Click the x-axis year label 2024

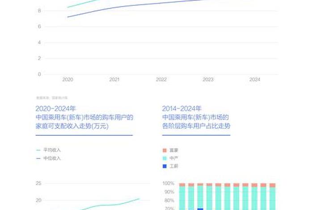tap(255, 80)
